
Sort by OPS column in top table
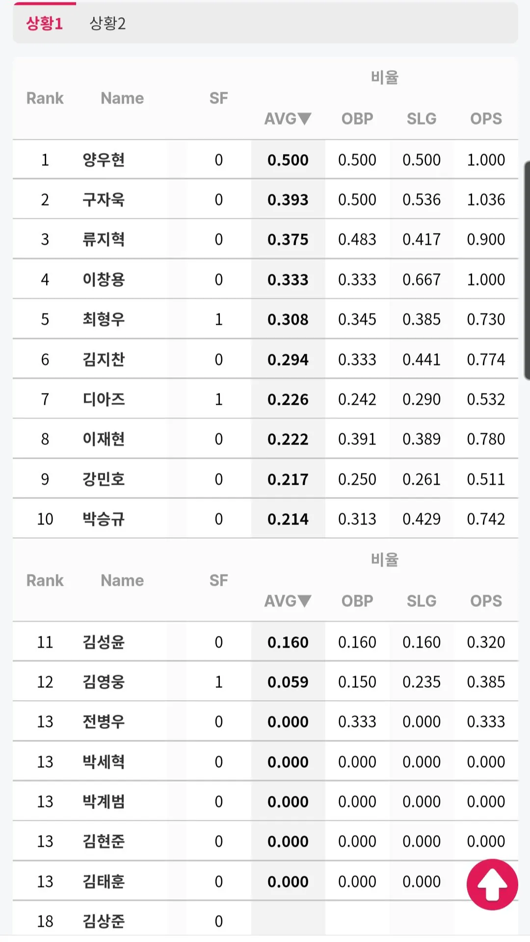(486, 119)
